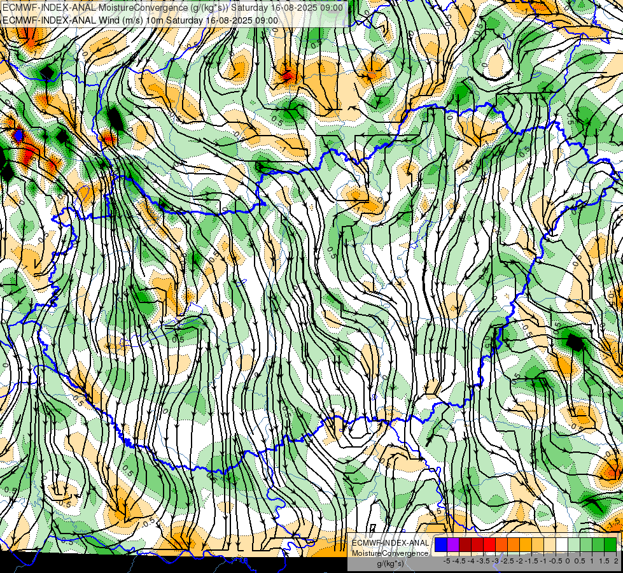Screen dimensions: 623x573
Task: Click the '-3.5' legend tick label
Action: point(483,561)
